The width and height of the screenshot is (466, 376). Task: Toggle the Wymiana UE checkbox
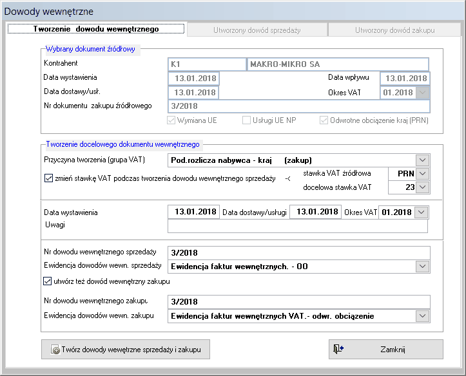coord(171,120)
